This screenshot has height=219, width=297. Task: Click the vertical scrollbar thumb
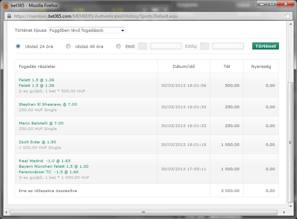pos(291,143)
